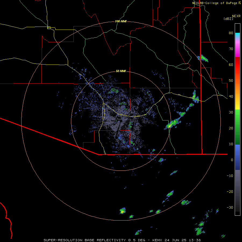Viewport: 242px width, 242px height.
Task: Click the 70 dBZ scale value
Action: tap(231, 49)
